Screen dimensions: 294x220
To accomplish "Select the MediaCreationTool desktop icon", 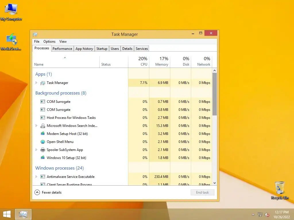I will click(x=11, y=42).
